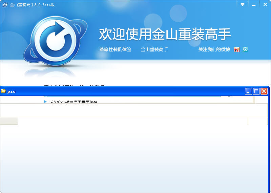The height and width of the screenshot is (193, 271).
Task: Click the gray column header in pic window
Action: pos(9,121)
